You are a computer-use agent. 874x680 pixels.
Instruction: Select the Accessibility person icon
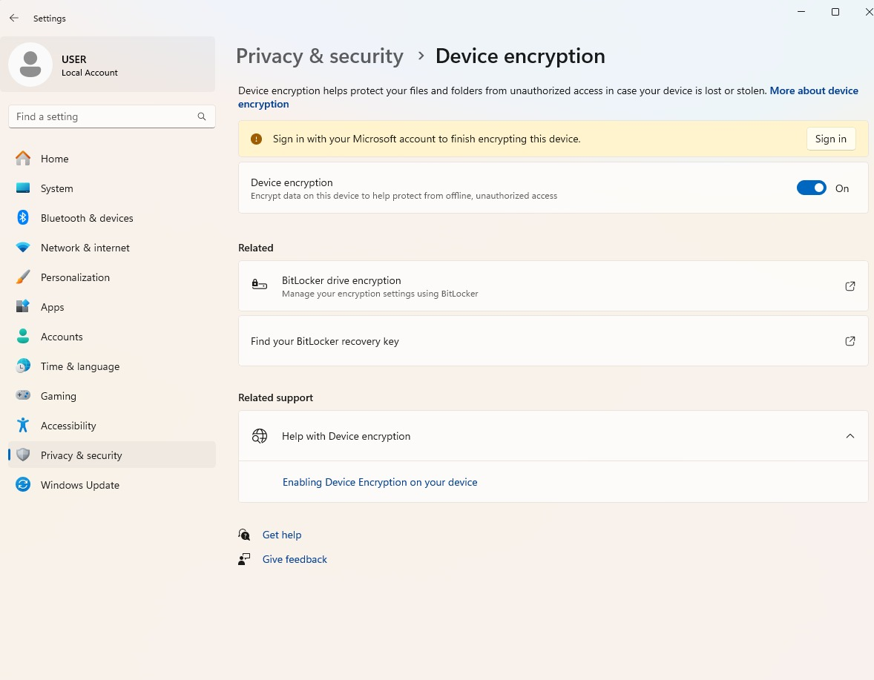coord(23,425)
